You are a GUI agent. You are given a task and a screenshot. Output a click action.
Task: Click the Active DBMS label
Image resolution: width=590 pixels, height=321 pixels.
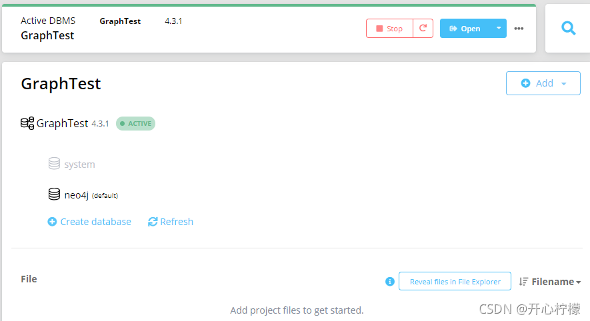[x=48, y=21]
